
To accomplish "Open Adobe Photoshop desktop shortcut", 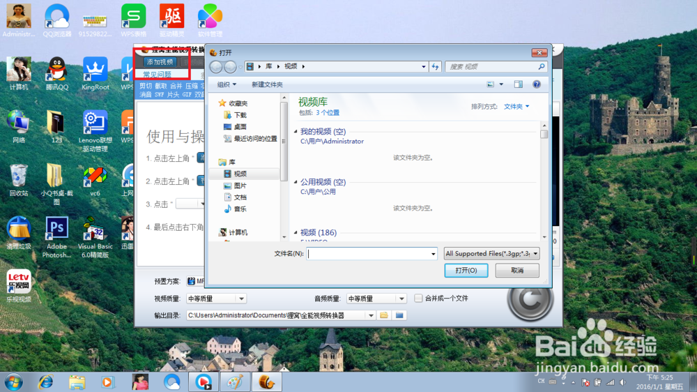I will [57, 237].
